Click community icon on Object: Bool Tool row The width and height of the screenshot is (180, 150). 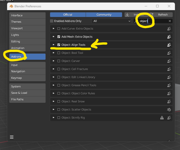tap(169, 53)
